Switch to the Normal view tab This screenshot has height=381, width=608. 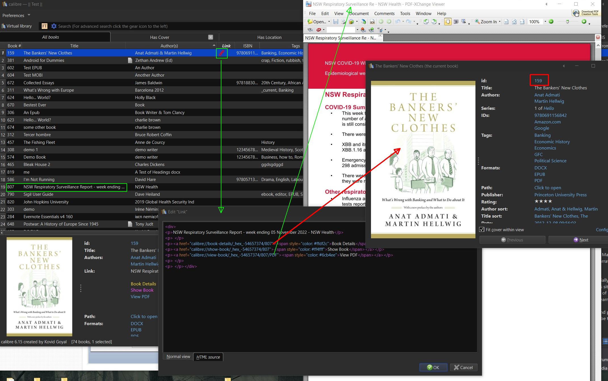pos(178,357)
